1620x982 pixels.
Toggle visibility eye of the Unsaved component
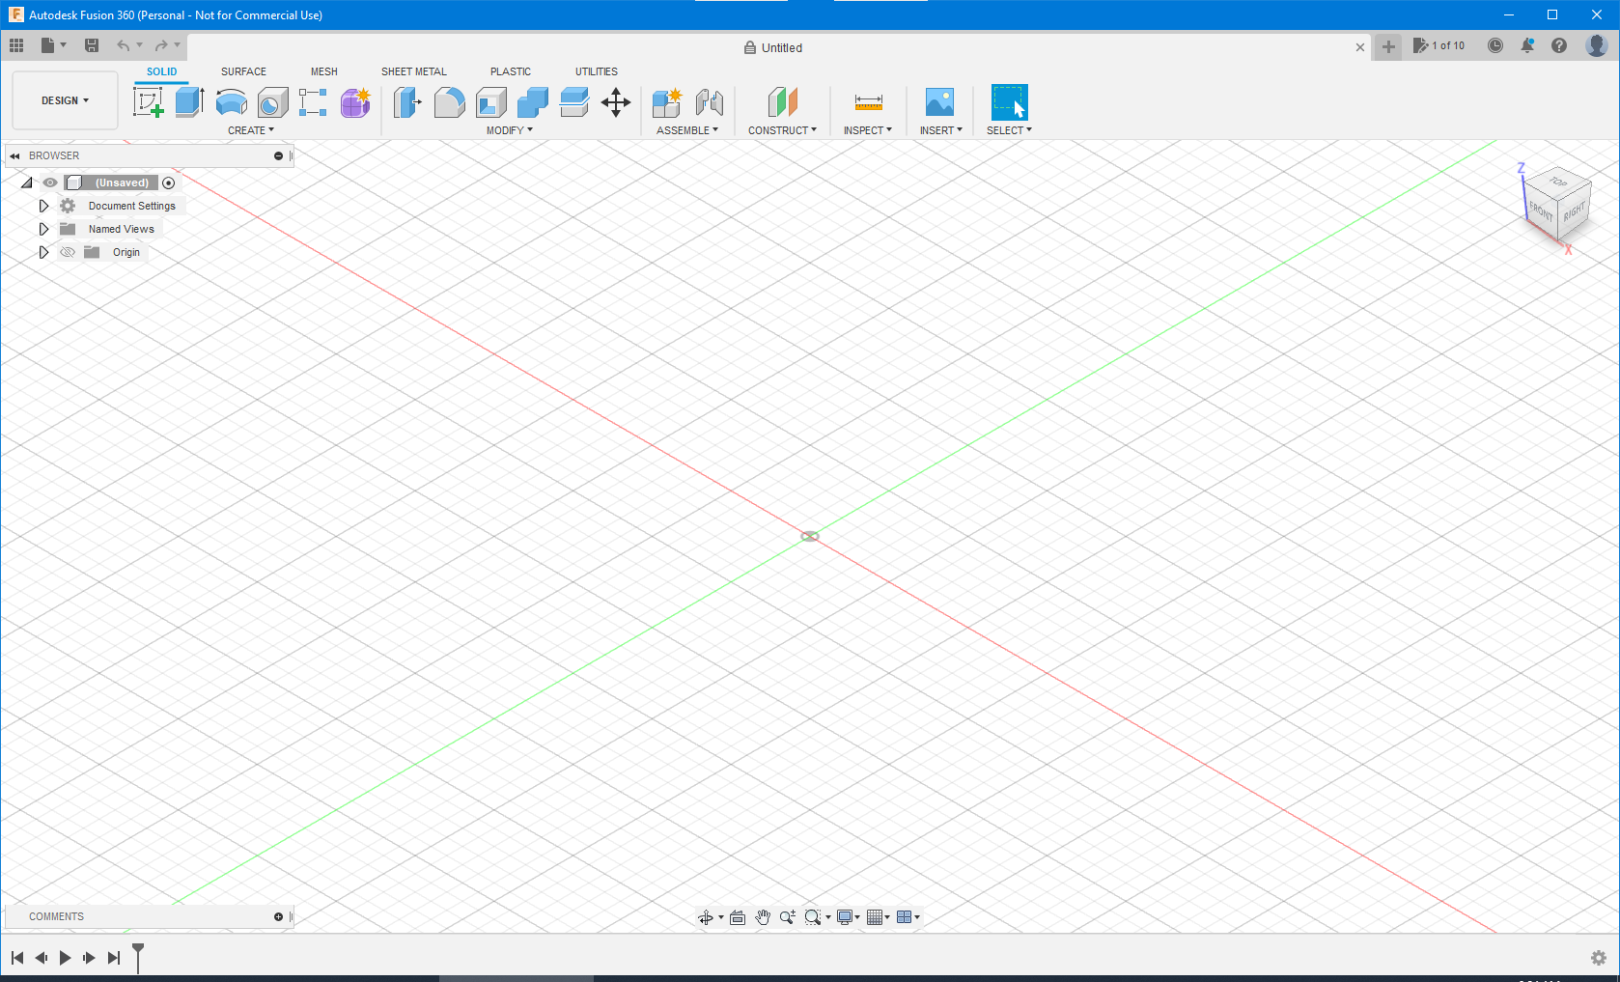tap(50, 182)
